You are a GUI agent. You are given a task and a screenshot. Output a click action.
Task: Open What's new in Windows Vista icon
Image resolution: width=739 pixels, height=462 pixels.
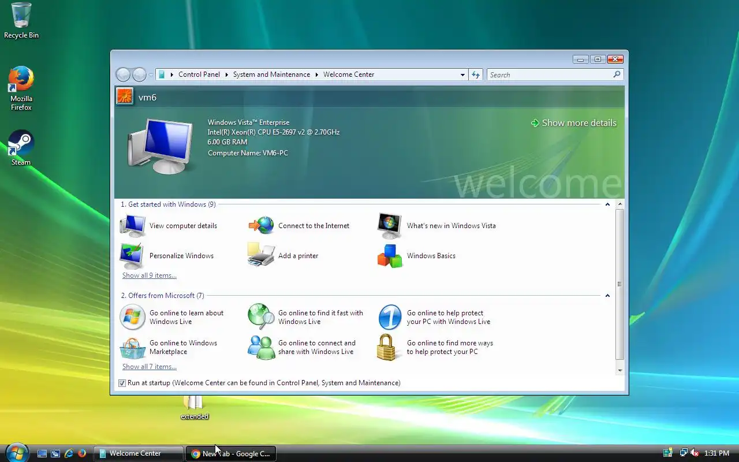click(390, 225)
